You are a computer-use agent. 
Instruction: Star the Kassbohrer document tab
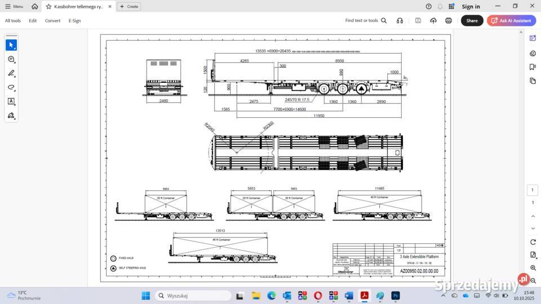[48, 7]
